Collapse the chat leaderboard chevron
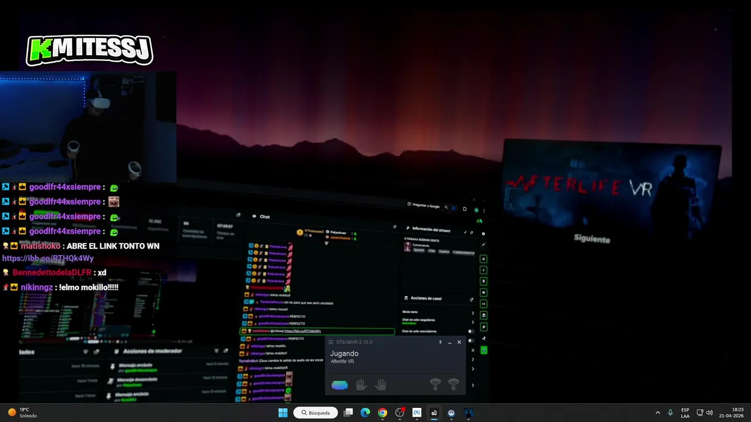This screenshot has height=422, width=751. (327, 243)
